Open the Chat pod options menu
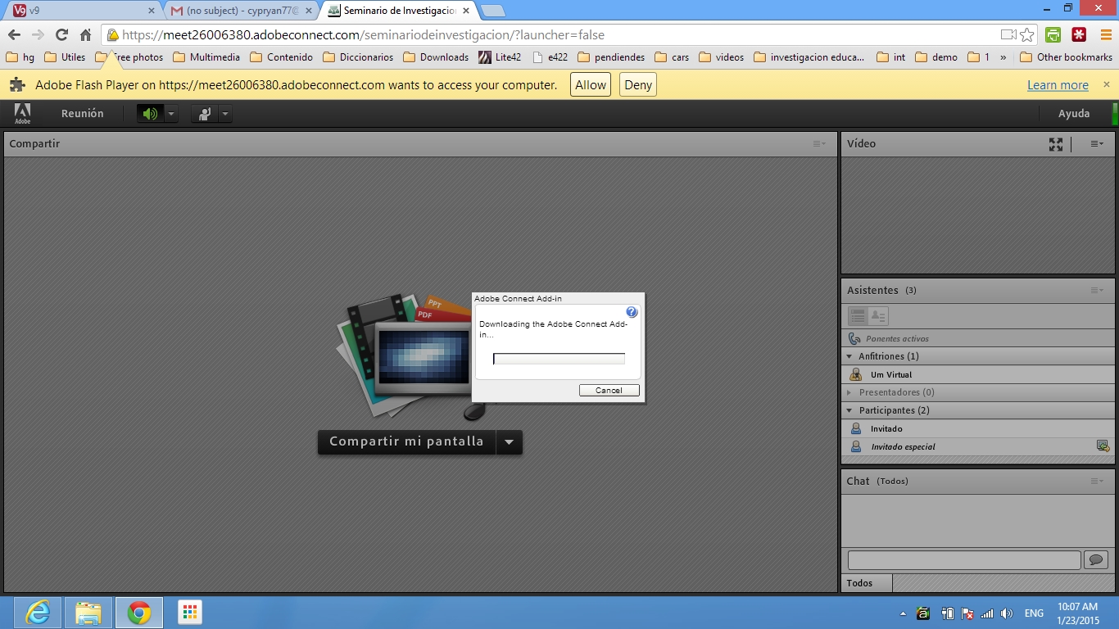Image resolution: width=1119 pixels, height=629 pixels. [1097, 482]
